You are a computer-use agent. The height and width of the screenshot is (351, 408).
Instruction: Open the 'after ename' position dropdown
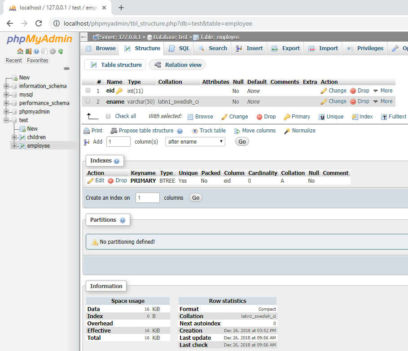195,141
